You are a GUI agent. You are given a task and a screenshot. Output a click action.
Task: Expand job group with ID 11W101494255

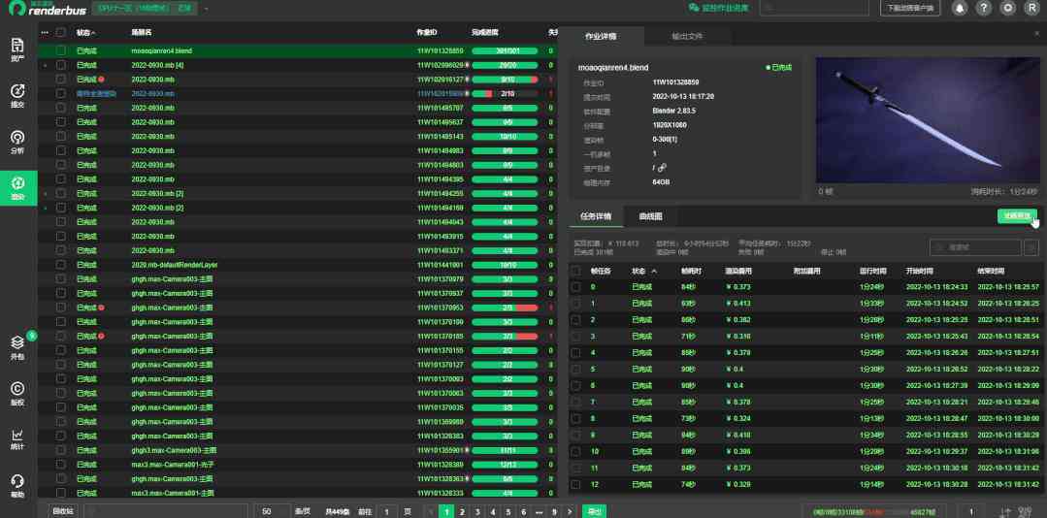[x=45, y=194]
